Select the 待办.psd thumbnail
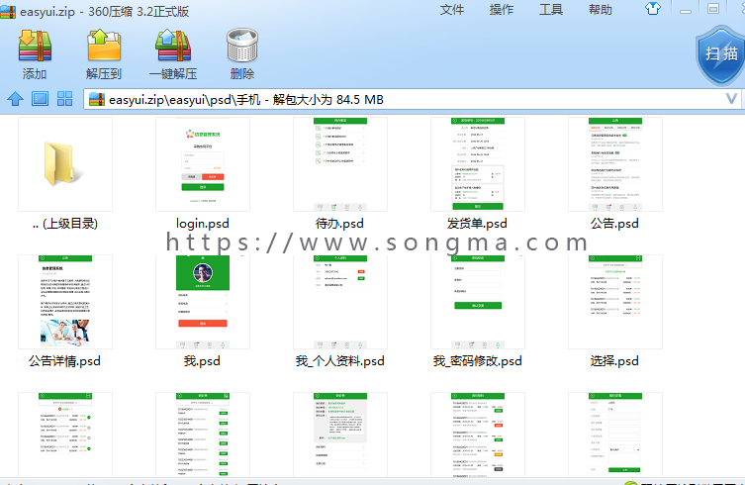 [340, 164]
